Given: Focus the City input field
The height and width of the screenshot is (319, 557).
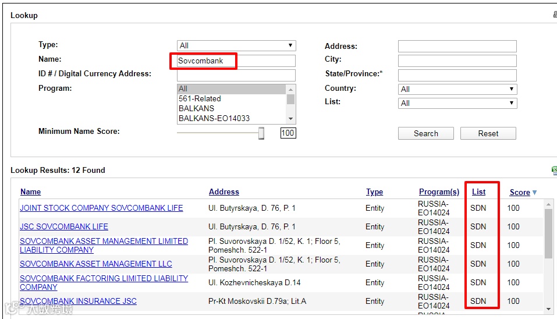Looking at the screenshot, I should [x=457, y=61].
